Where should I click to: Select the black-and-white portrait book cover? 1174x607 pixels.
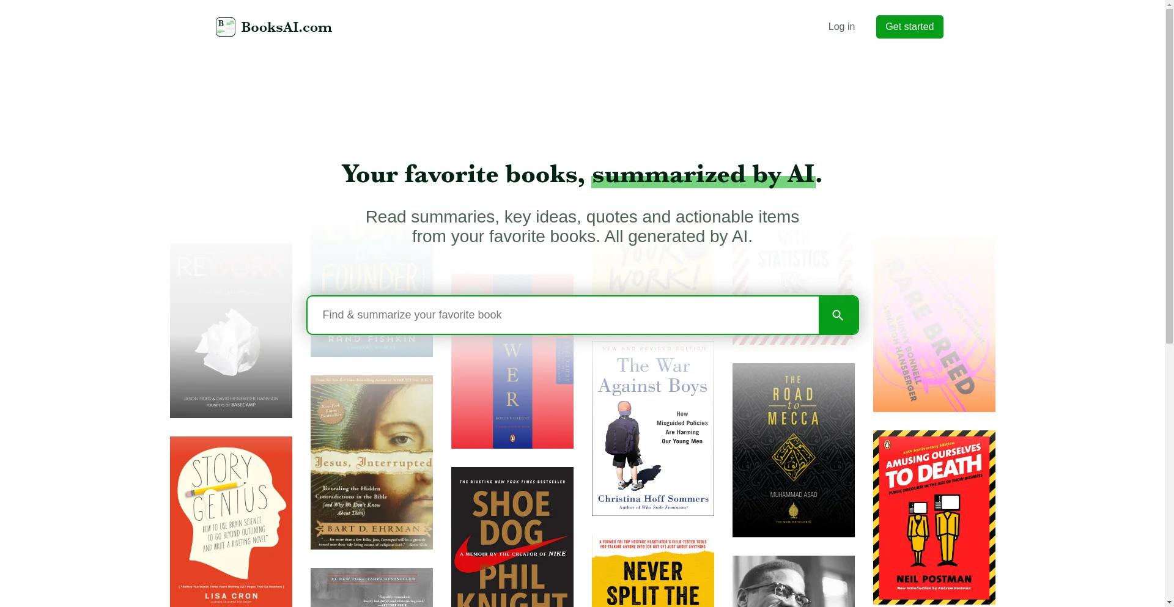pos(794,581)
